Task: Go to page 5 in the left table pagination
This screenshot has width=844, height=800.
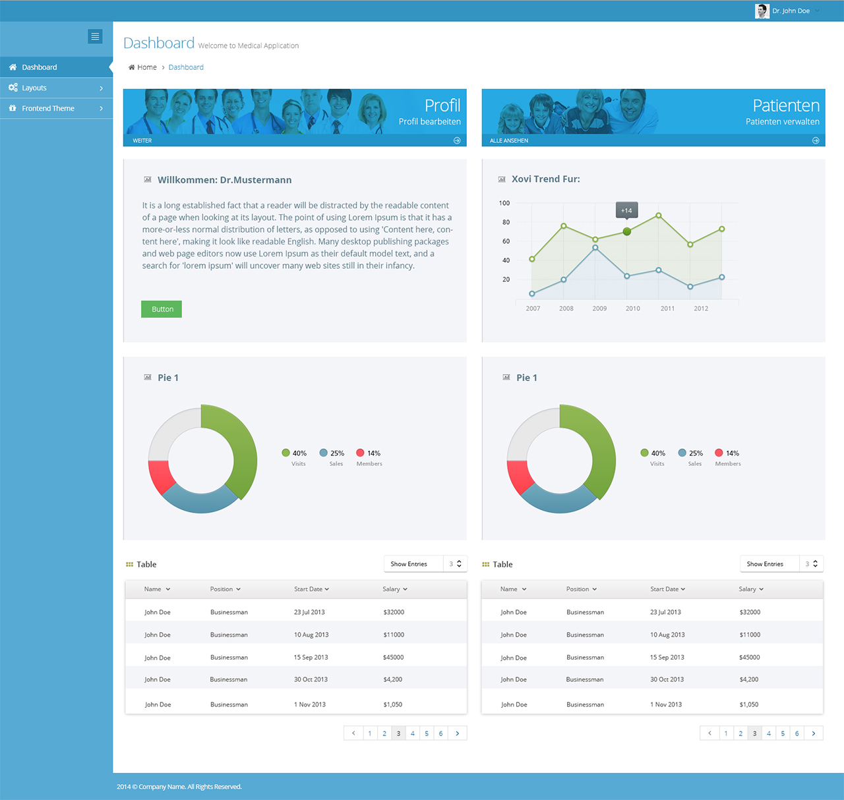Action: point(427,733)
